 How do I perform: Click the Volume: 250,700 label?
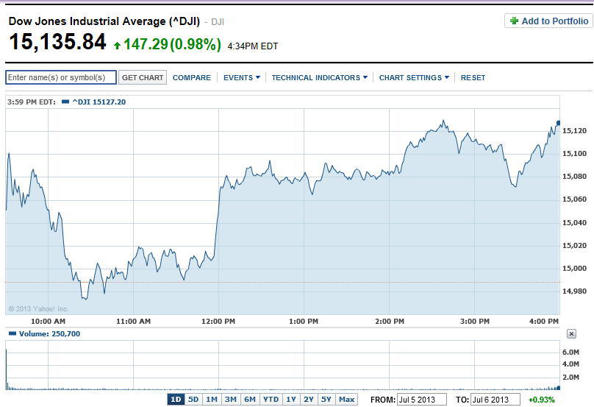(50, 334)
